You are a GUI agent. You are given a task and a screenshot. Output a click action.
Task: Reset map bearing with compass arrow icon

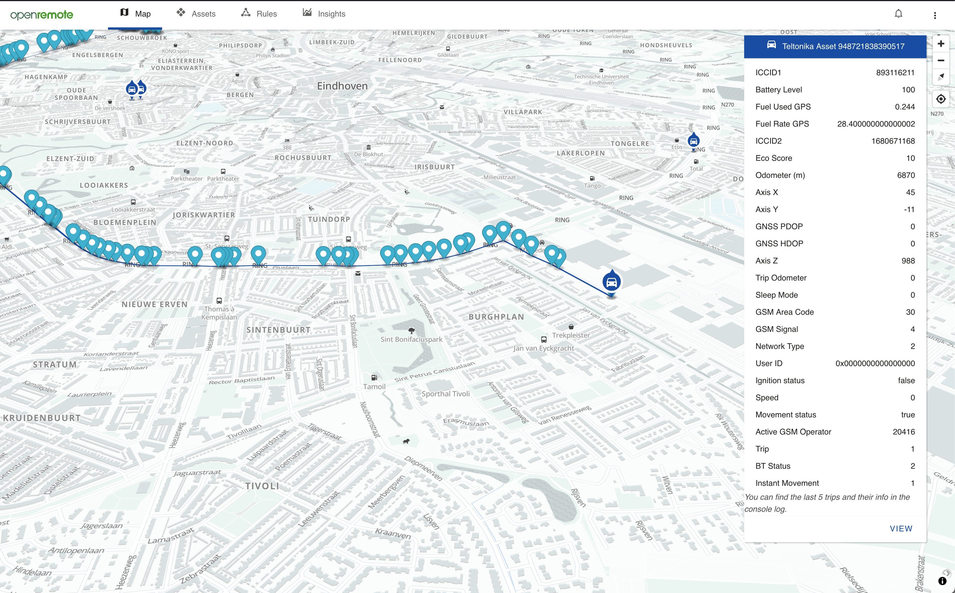tap(940, 76)
